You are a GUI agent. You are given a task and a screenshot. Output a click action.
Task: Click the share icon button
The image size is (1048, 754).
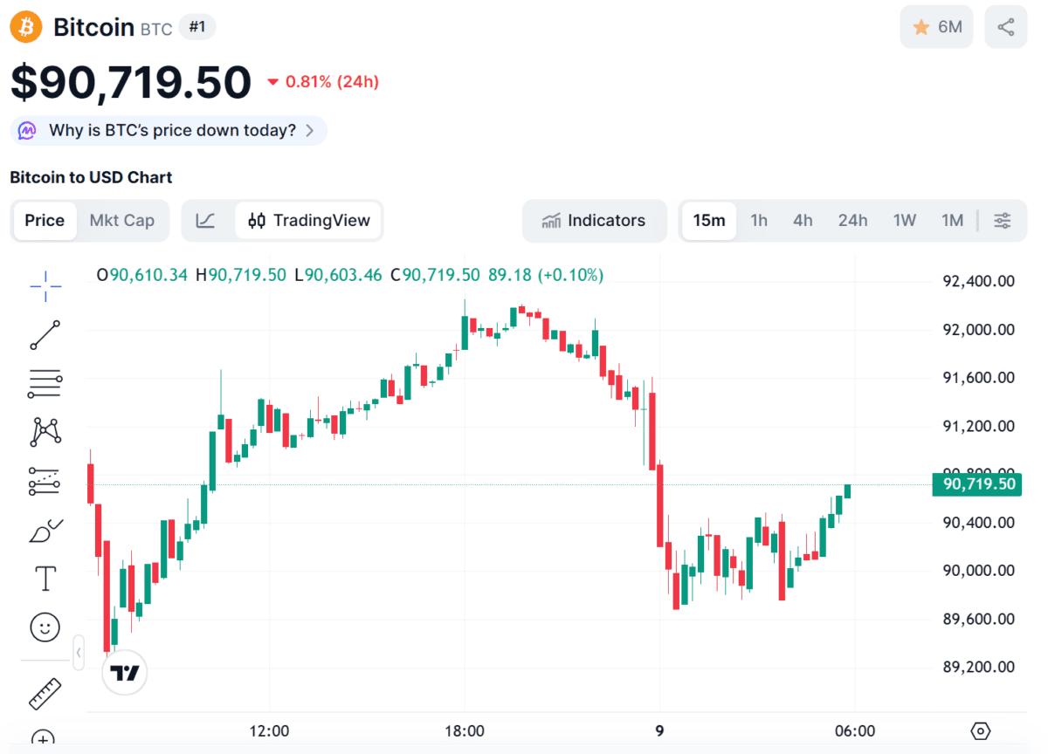point(1006,27)
